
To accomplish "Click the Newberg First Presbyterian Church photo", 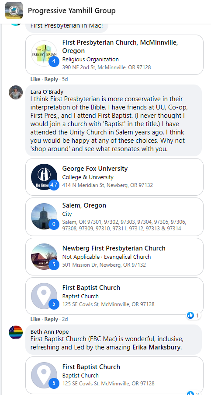I will [44, 257].
